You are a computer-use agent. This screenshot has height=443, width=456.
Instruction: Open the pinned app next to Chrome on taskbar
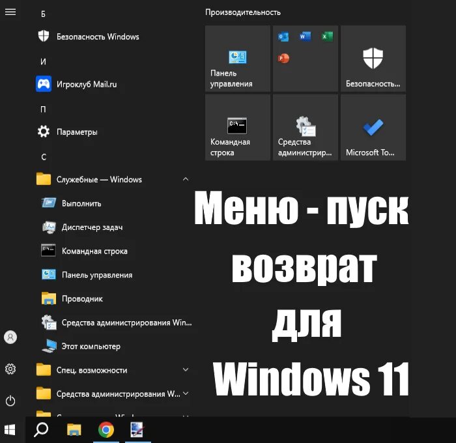(137, 429)
